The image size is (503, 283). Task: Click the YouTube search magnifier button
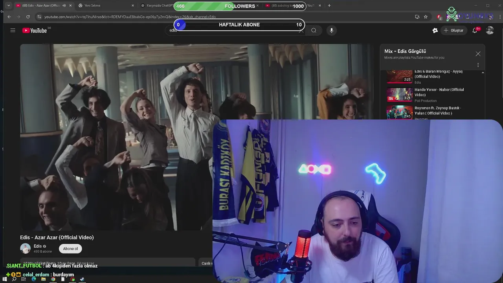pyautogui.click(x=314, y=30)
